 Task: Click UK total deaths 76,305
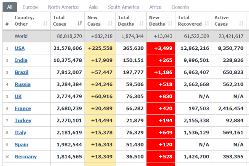pyautogui.click(x=135, y=96)
